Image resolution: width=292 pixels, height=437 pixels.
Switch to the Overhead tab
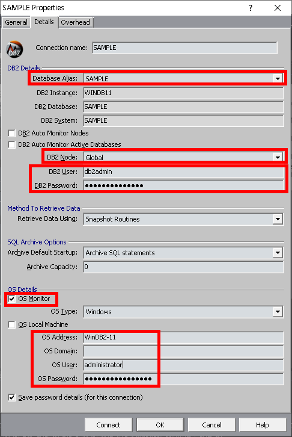coord(76,22)
